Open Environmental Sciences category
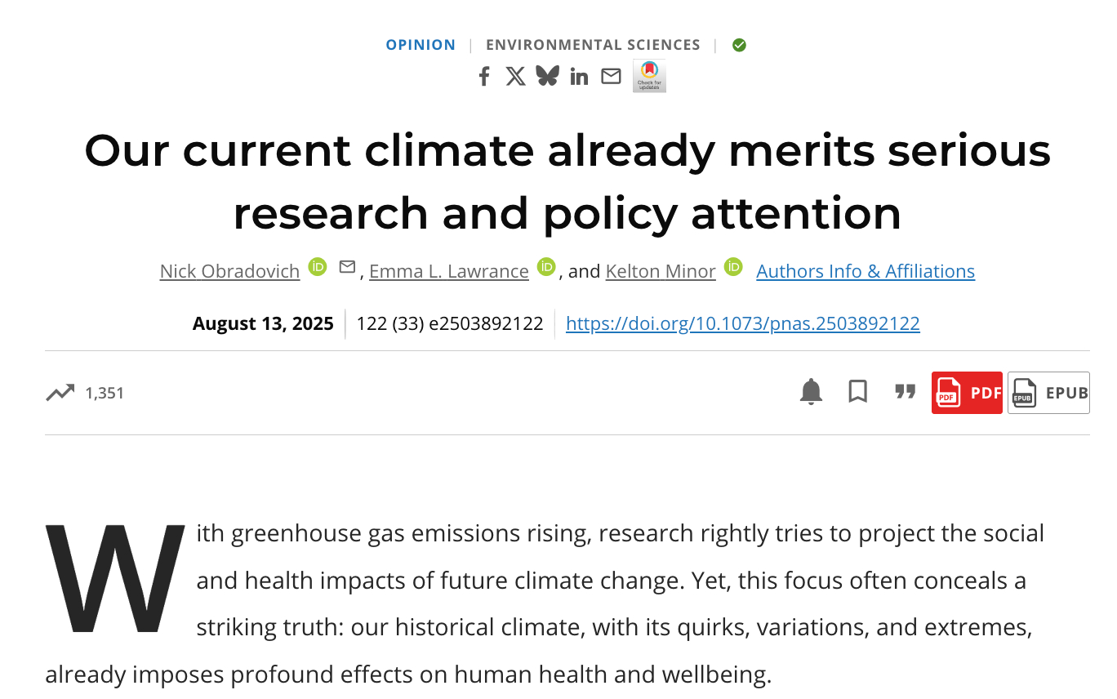 coord(593,45)
